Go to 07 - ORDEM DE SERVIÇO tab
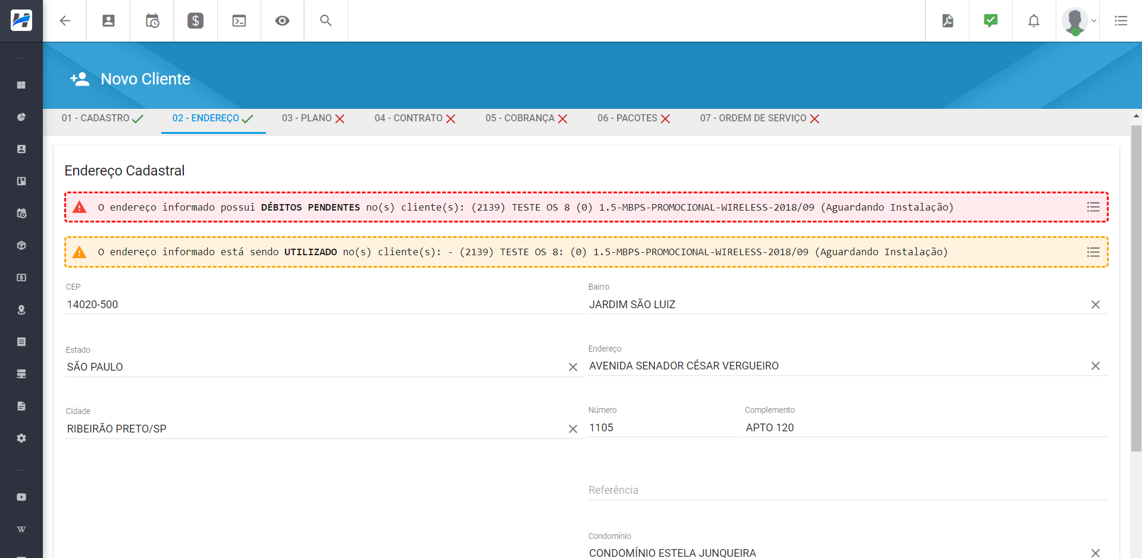Screen dimensions: 1142x558 tap(759, 118)
